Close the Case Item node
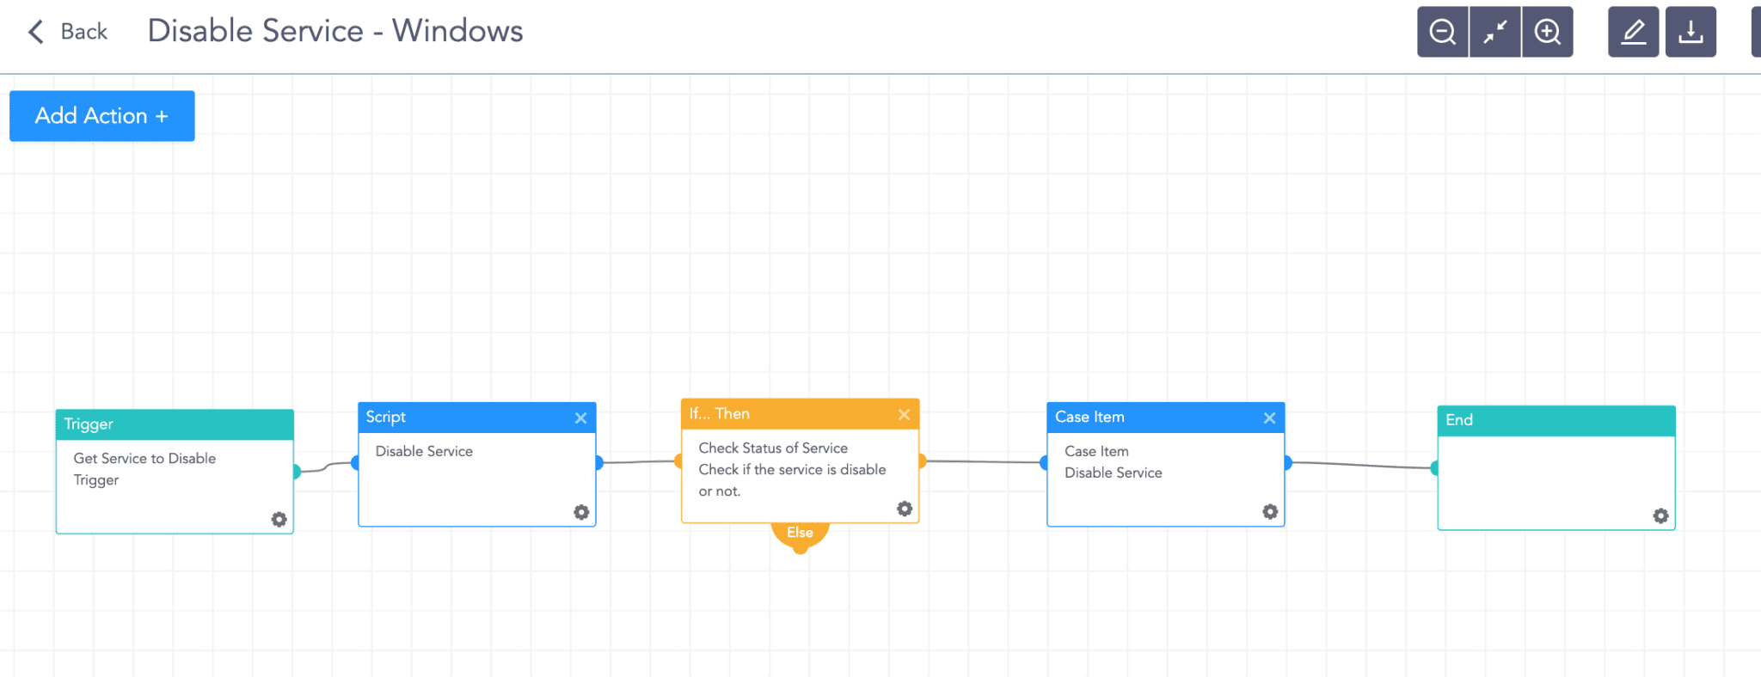Viewport: 1761px width, 677px height. (x=1269, y=418)
